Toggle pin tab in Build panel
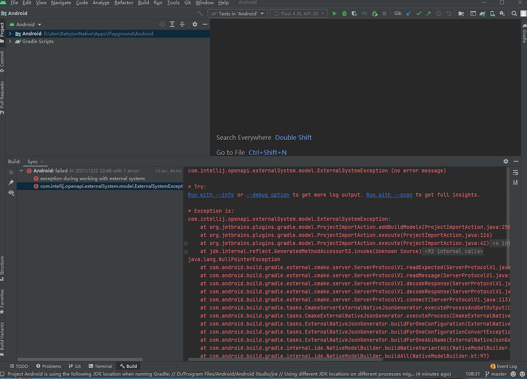Image resolution: width=527 pixels, height=379 pixels. click(x=11, y=183)
